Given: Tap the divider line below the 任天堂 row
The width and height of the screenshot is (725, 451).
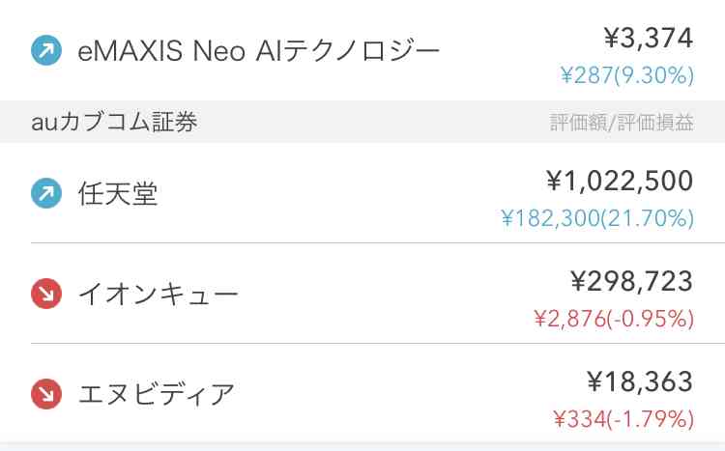Looking at the screenshot, I should point(378,242).
